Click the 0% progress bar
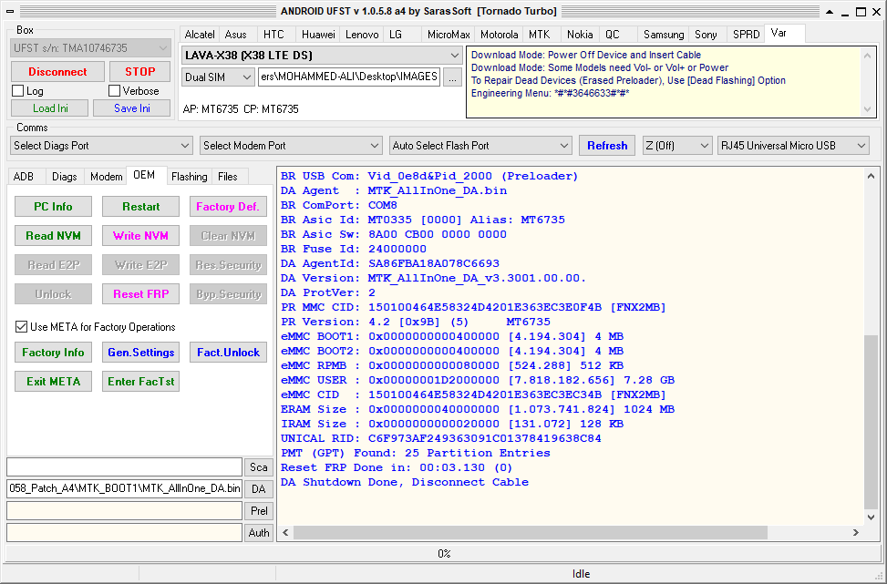Viewport: 887px width, 584px height. pos(443,553)
